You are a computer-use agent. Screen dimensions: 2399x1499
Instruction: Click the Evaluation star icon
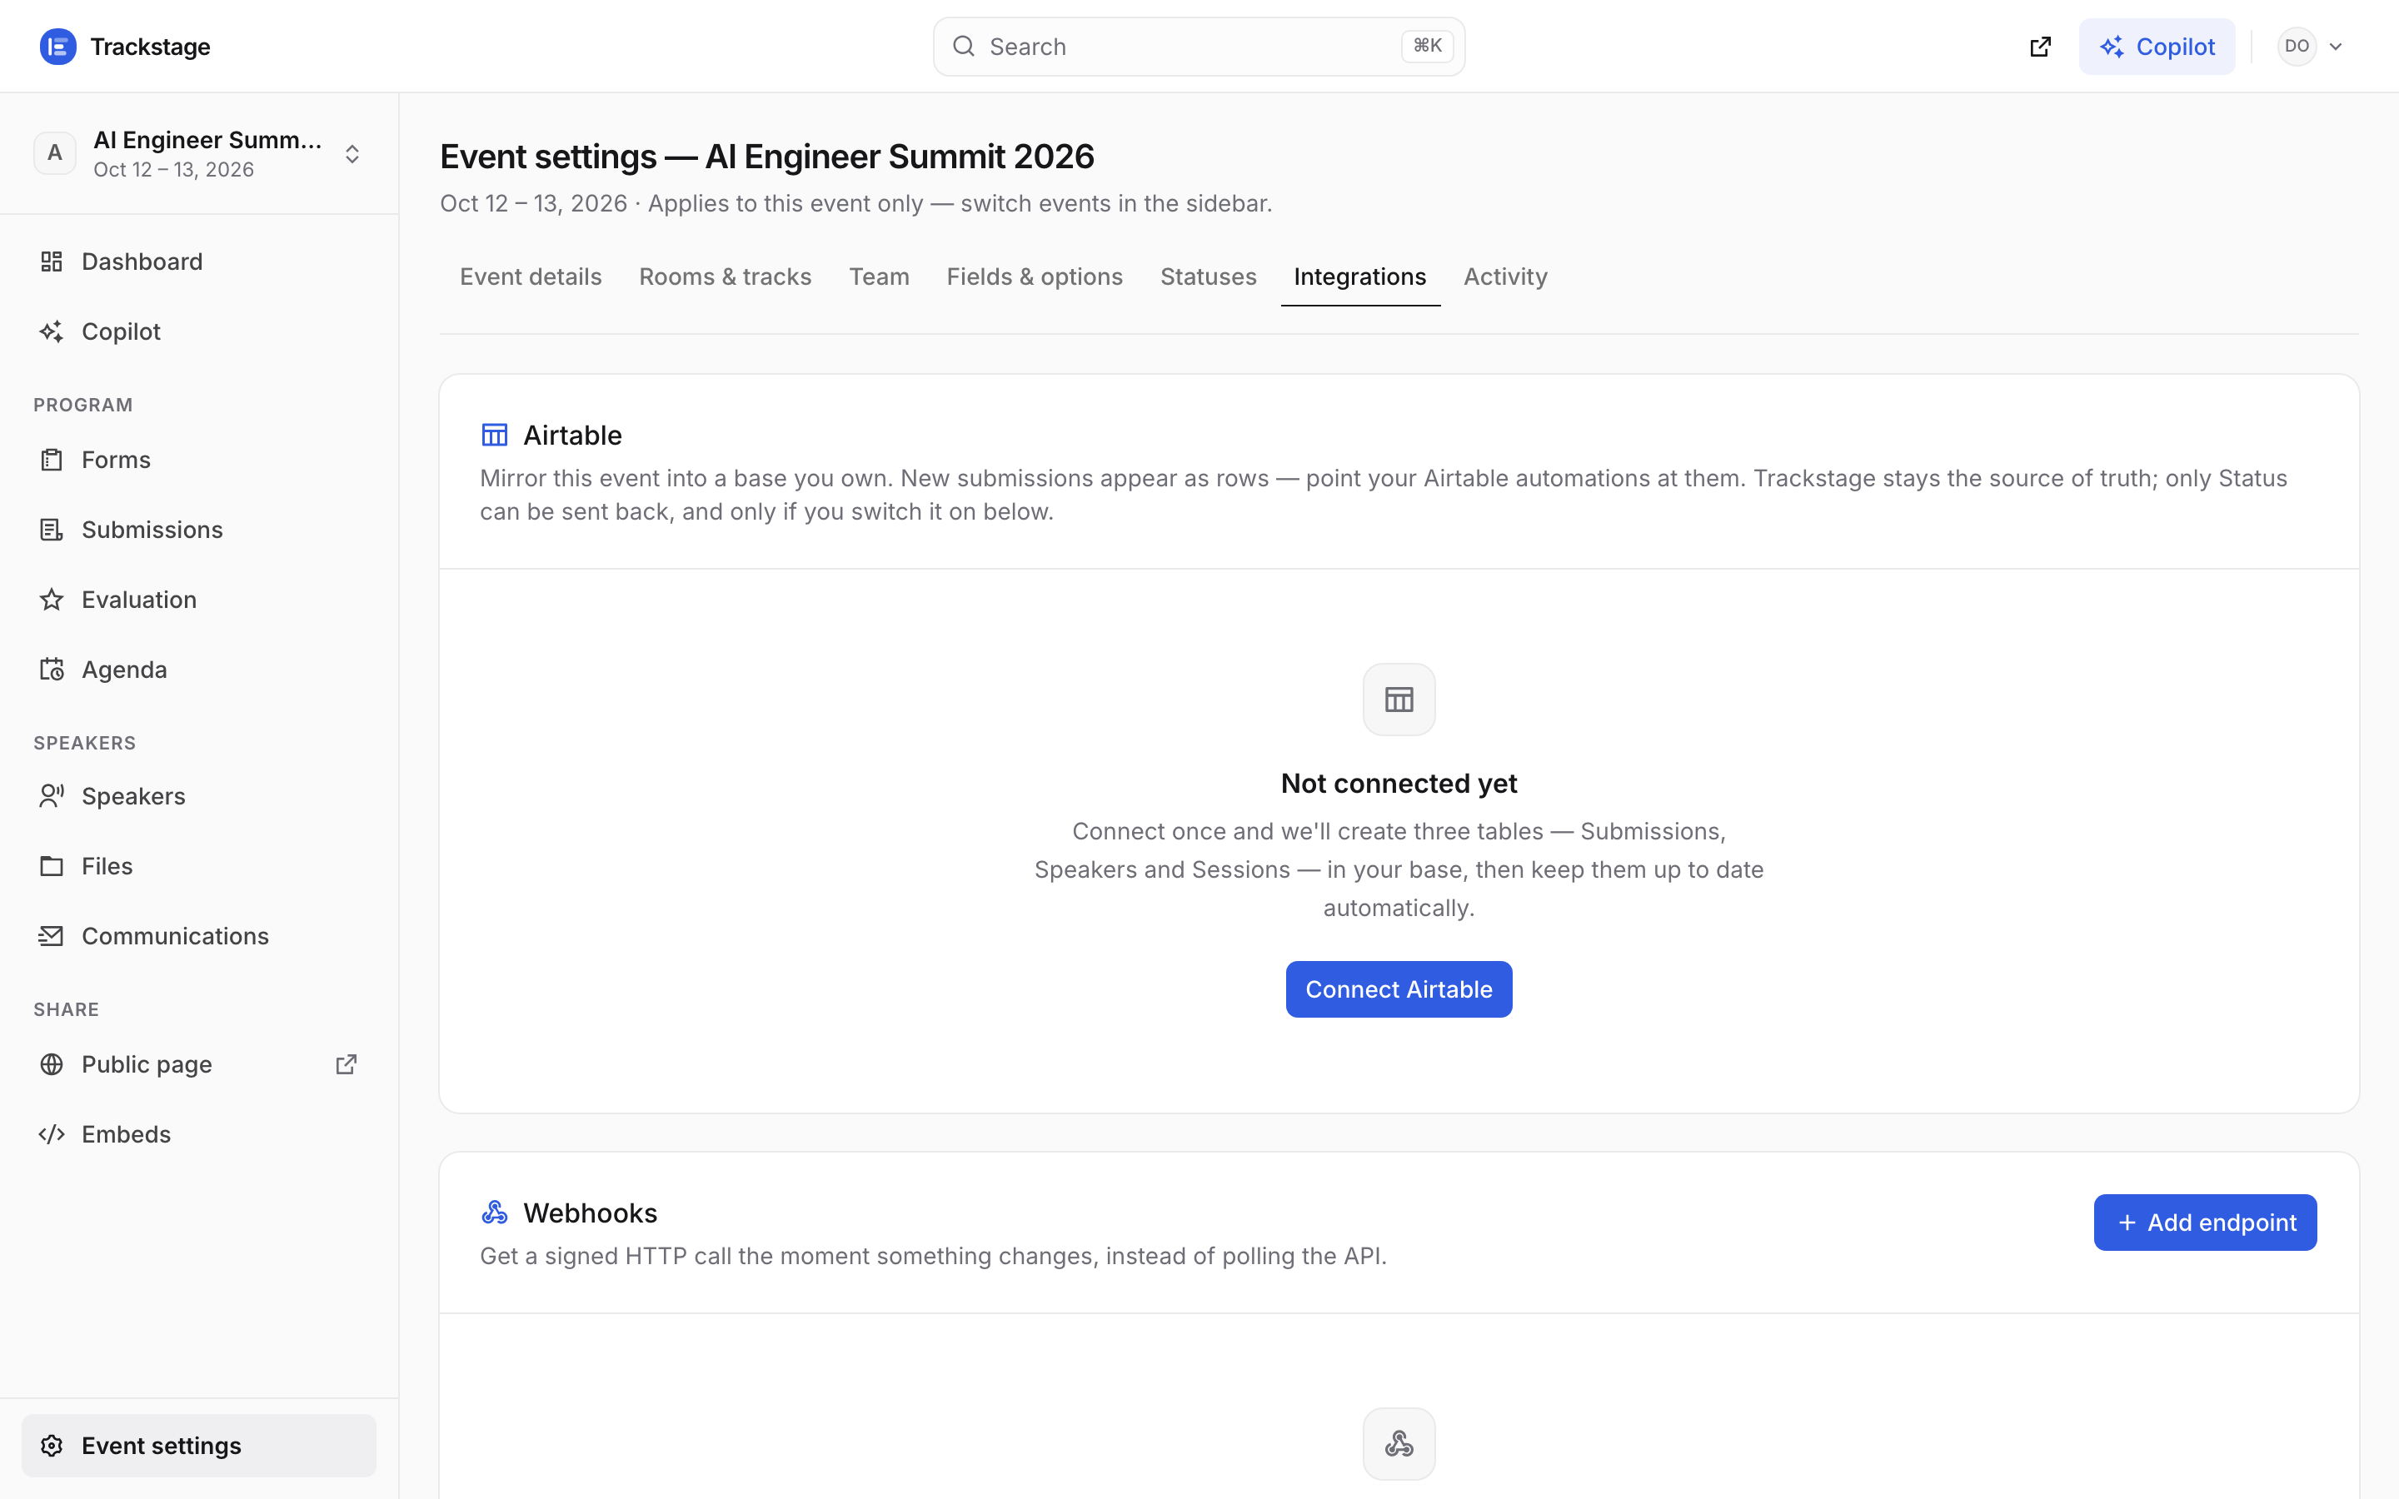(52, 600)
